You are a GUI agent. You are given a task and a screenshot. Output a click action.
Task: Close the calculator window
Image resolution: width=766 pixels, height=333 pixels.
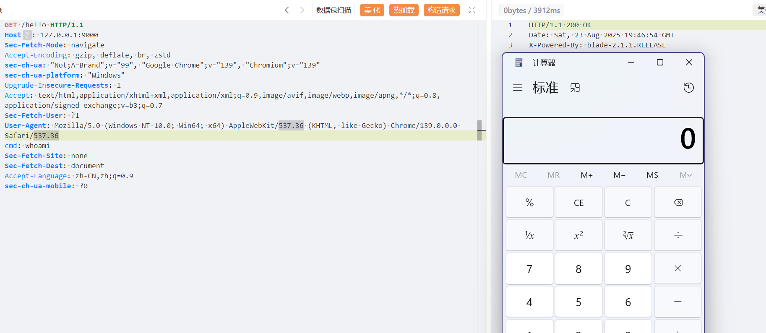pos(689,62)
